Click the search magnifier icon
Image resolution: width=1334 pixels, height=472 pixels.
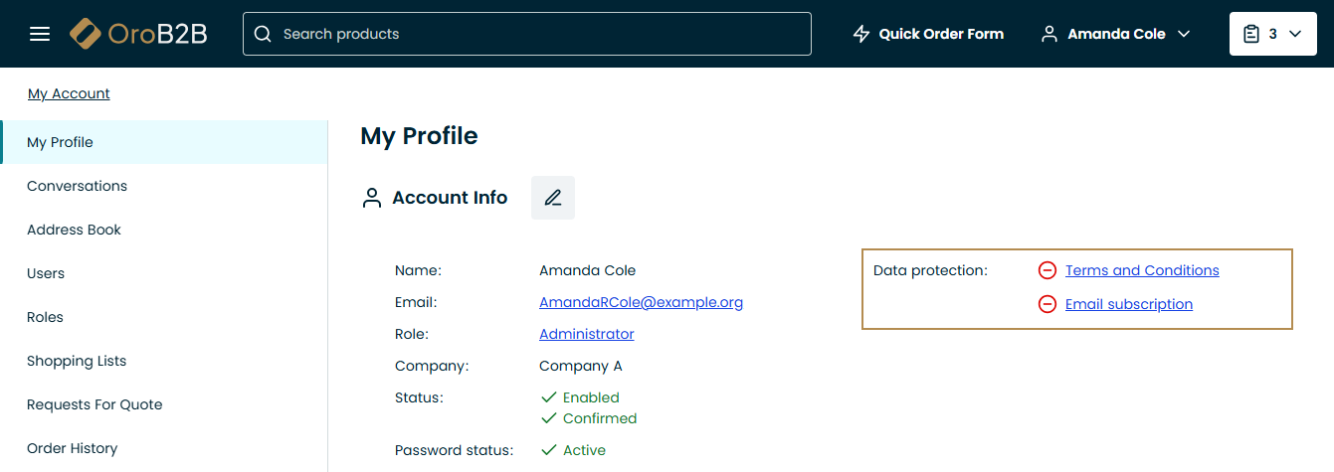coord(263,34)
